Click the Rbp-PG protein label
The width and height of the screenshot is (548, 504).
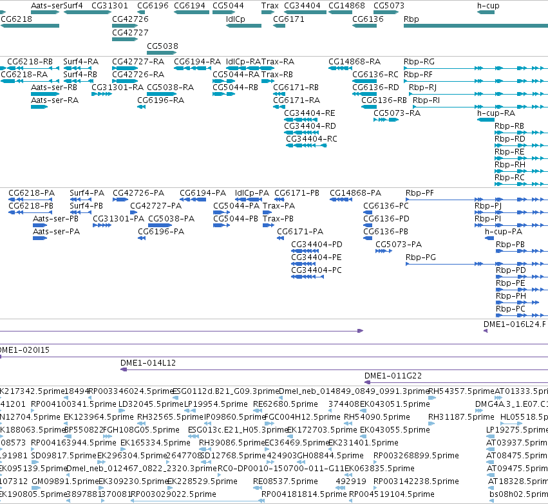tap(420, 257)
